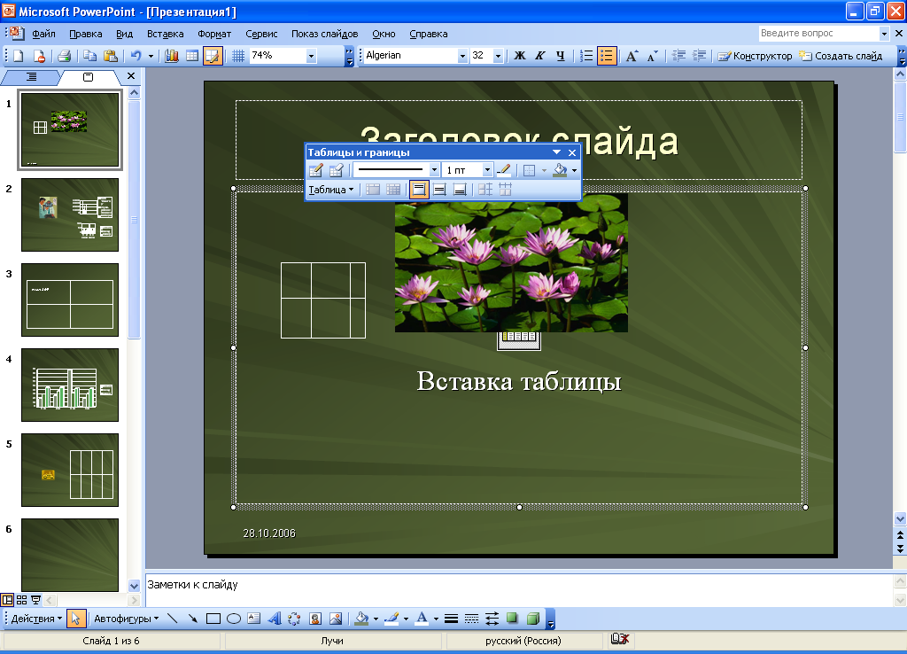
Task: Select slide 4 thumbnail with chart
Action: pyautogui.click(x=70, y=385)
